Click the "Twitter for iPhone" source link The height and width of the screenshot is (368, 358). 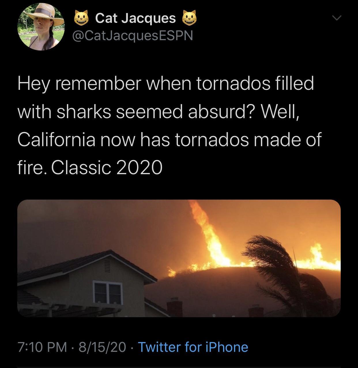(x=193, y=347)
